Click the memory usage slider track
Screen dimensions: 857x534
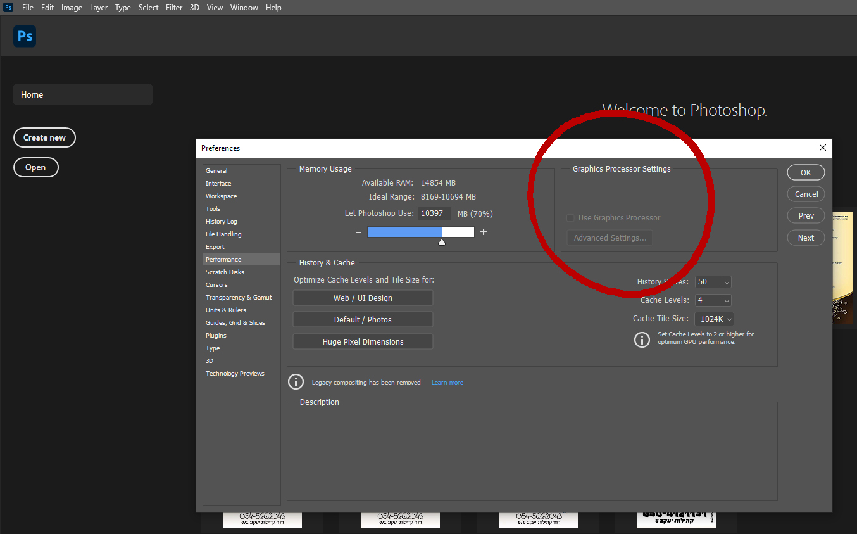point(421,232)
